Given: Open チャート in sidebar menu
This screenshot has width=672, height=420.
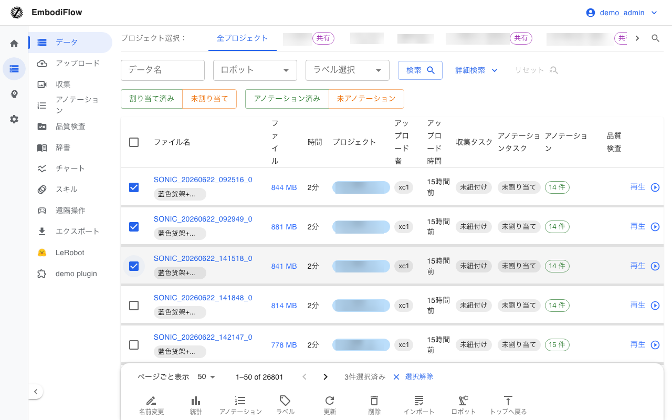Looking at the screenshot, I should pos(70,169).
